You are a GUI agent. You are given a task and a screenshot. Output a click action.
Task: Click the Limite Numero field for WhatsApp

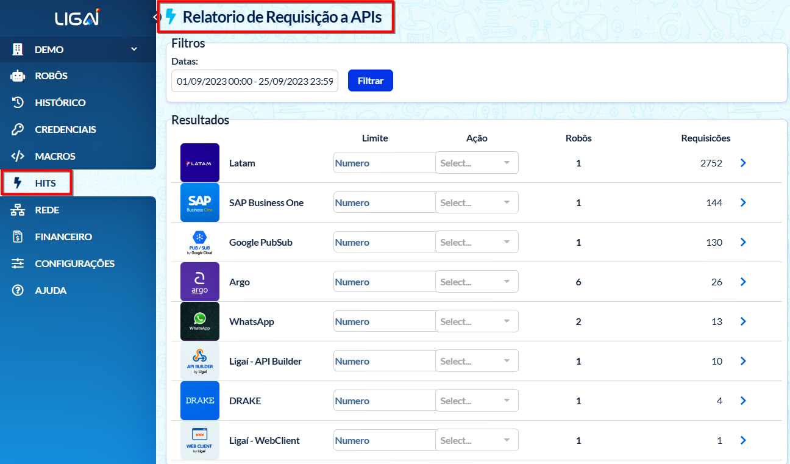point(385,321)
